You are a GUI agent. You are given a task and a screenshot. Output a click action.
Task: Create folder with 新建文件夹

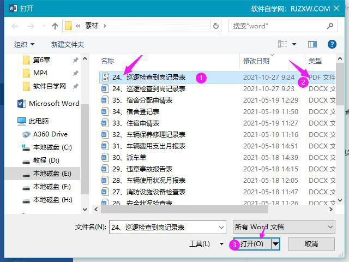[x=68, y=44]
